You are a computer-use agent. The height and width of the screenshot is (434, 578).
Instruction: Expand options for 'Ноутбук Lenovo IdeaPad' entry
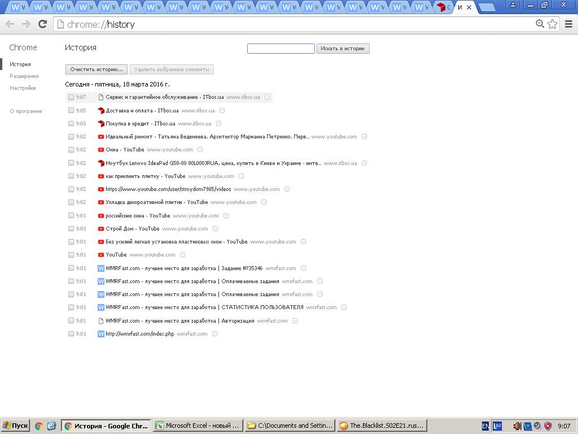(x=364, y=163)
